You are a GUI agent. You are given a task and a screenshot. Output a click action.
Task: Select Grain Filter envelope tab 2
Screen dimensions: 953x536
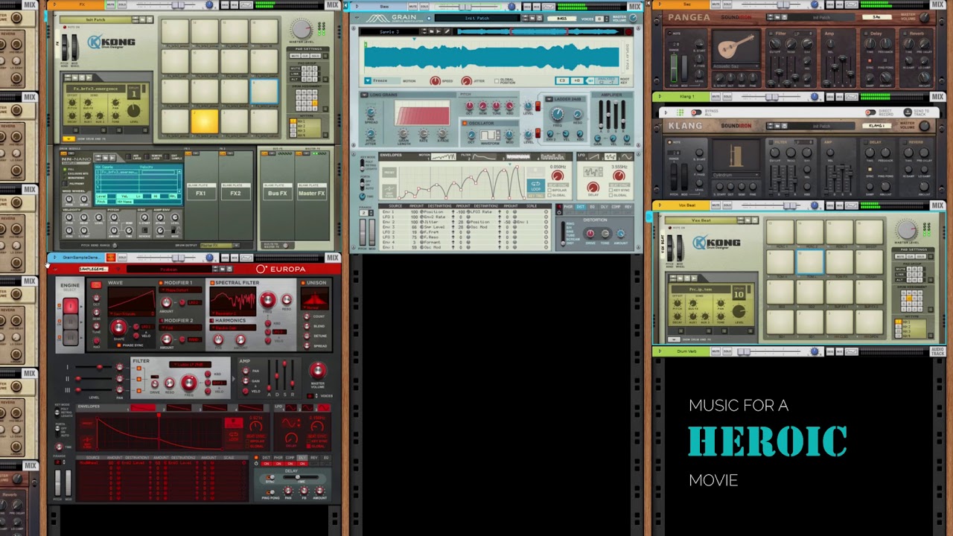[x=485, y=156]
